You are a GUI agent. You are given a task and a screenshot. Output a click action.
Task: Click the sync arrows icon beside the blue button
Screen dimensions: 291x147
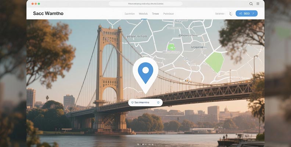pos(231,14)
